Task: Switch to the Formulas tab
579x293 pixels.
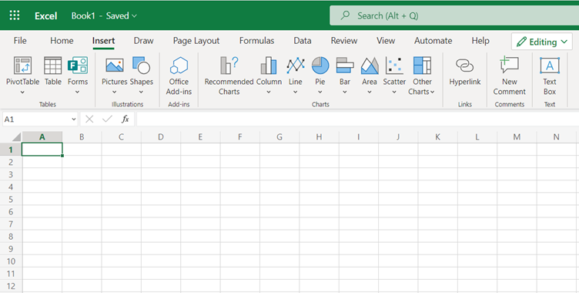Action: coord(256,41)
